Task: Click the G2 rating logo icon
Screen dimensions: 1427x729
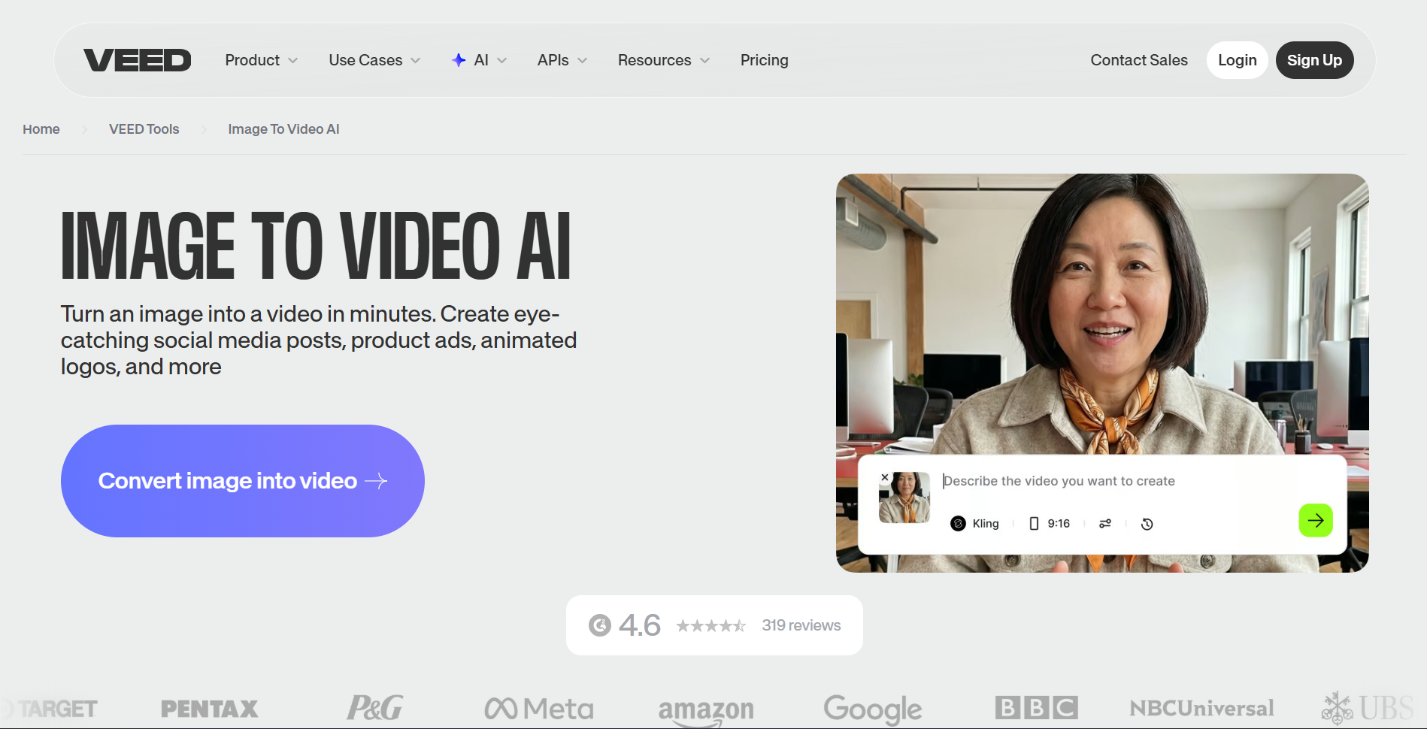Action: 600,625
